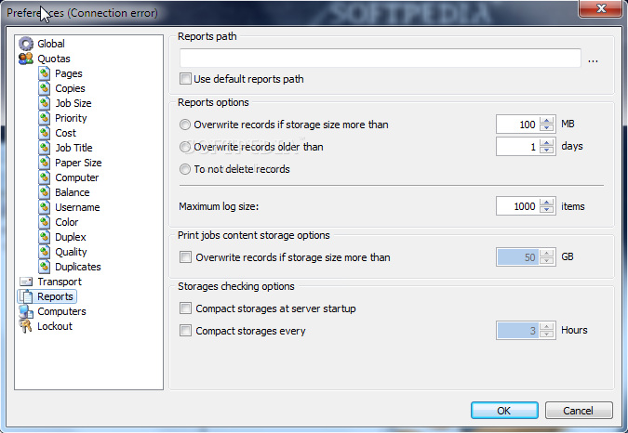Select To not delete records radio
The image size is (628, 433).
click(x=184, y=169)
